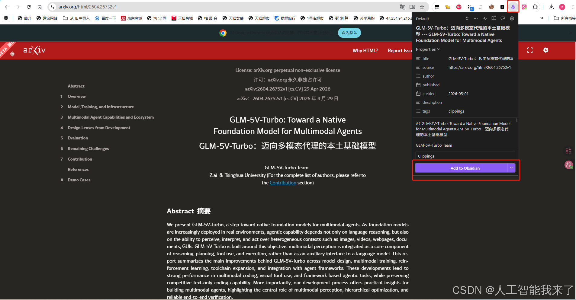
Task: Click the arXiv logo
Action: [34, 50]
